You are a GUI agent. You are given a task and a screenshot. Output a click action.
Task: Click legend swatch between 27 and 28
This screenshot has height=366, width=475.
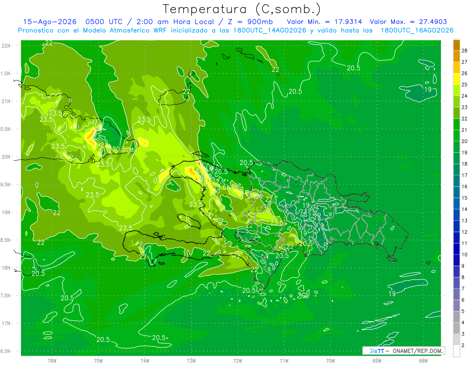pos(456,56)
